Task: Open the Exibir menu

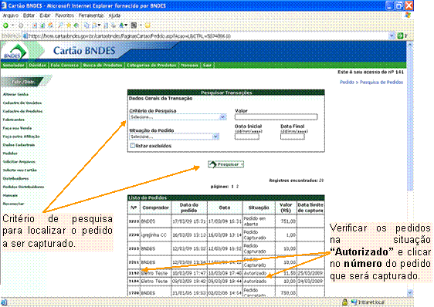Action: pos(45,15)
